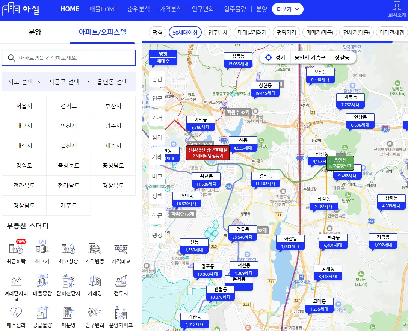Click the search magnifier icon

click(x=11, y=58)
